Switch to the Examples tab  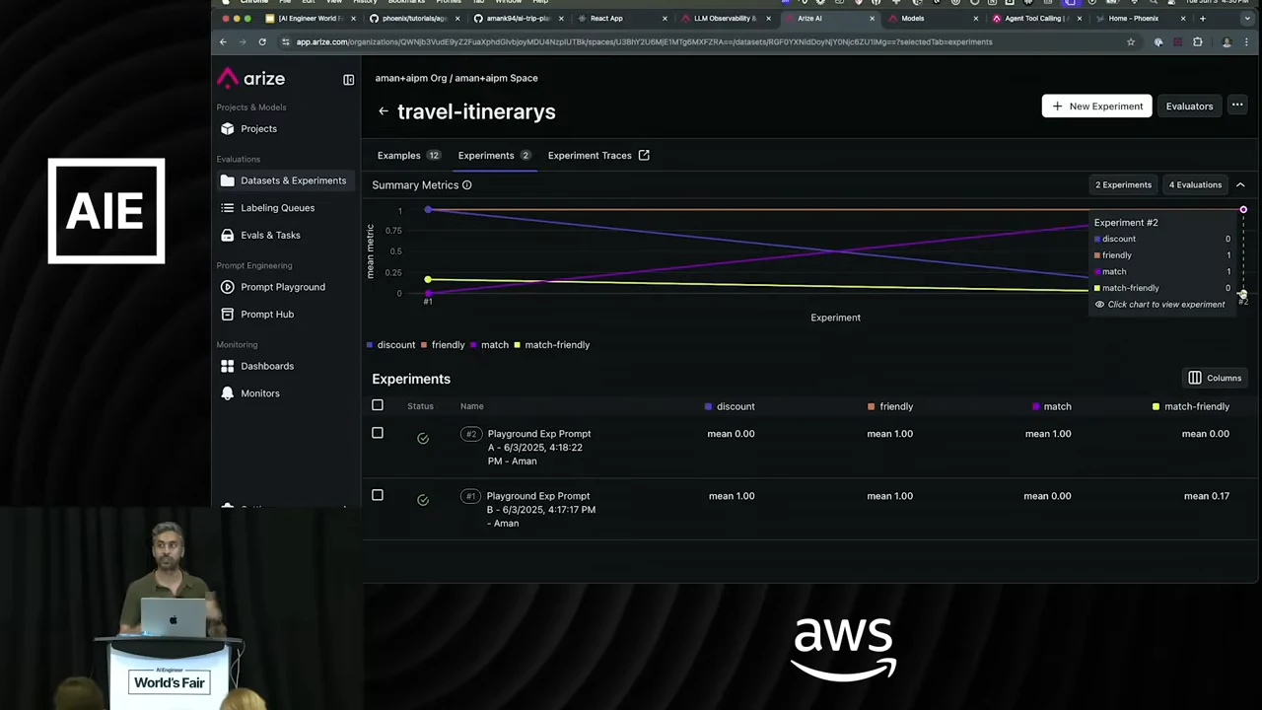point(408,156)
